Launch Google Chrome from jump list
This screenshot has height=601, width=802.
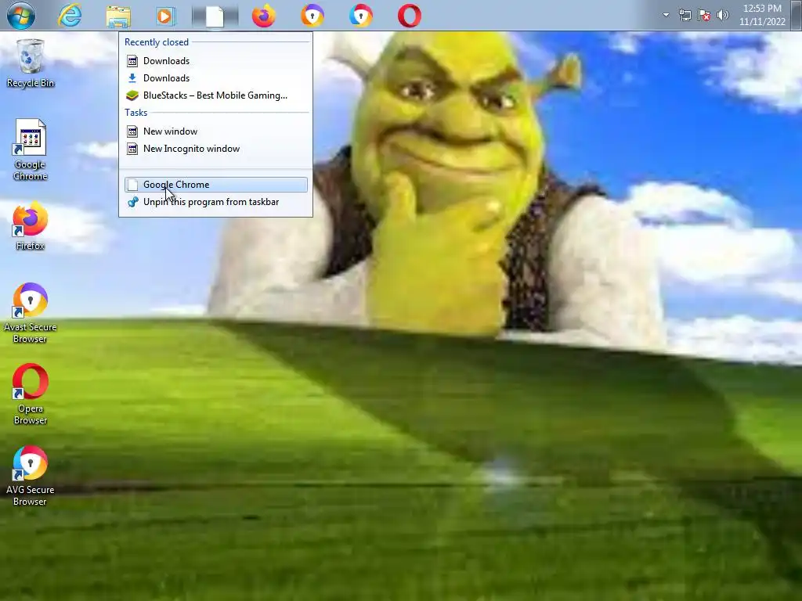(216, 185)
